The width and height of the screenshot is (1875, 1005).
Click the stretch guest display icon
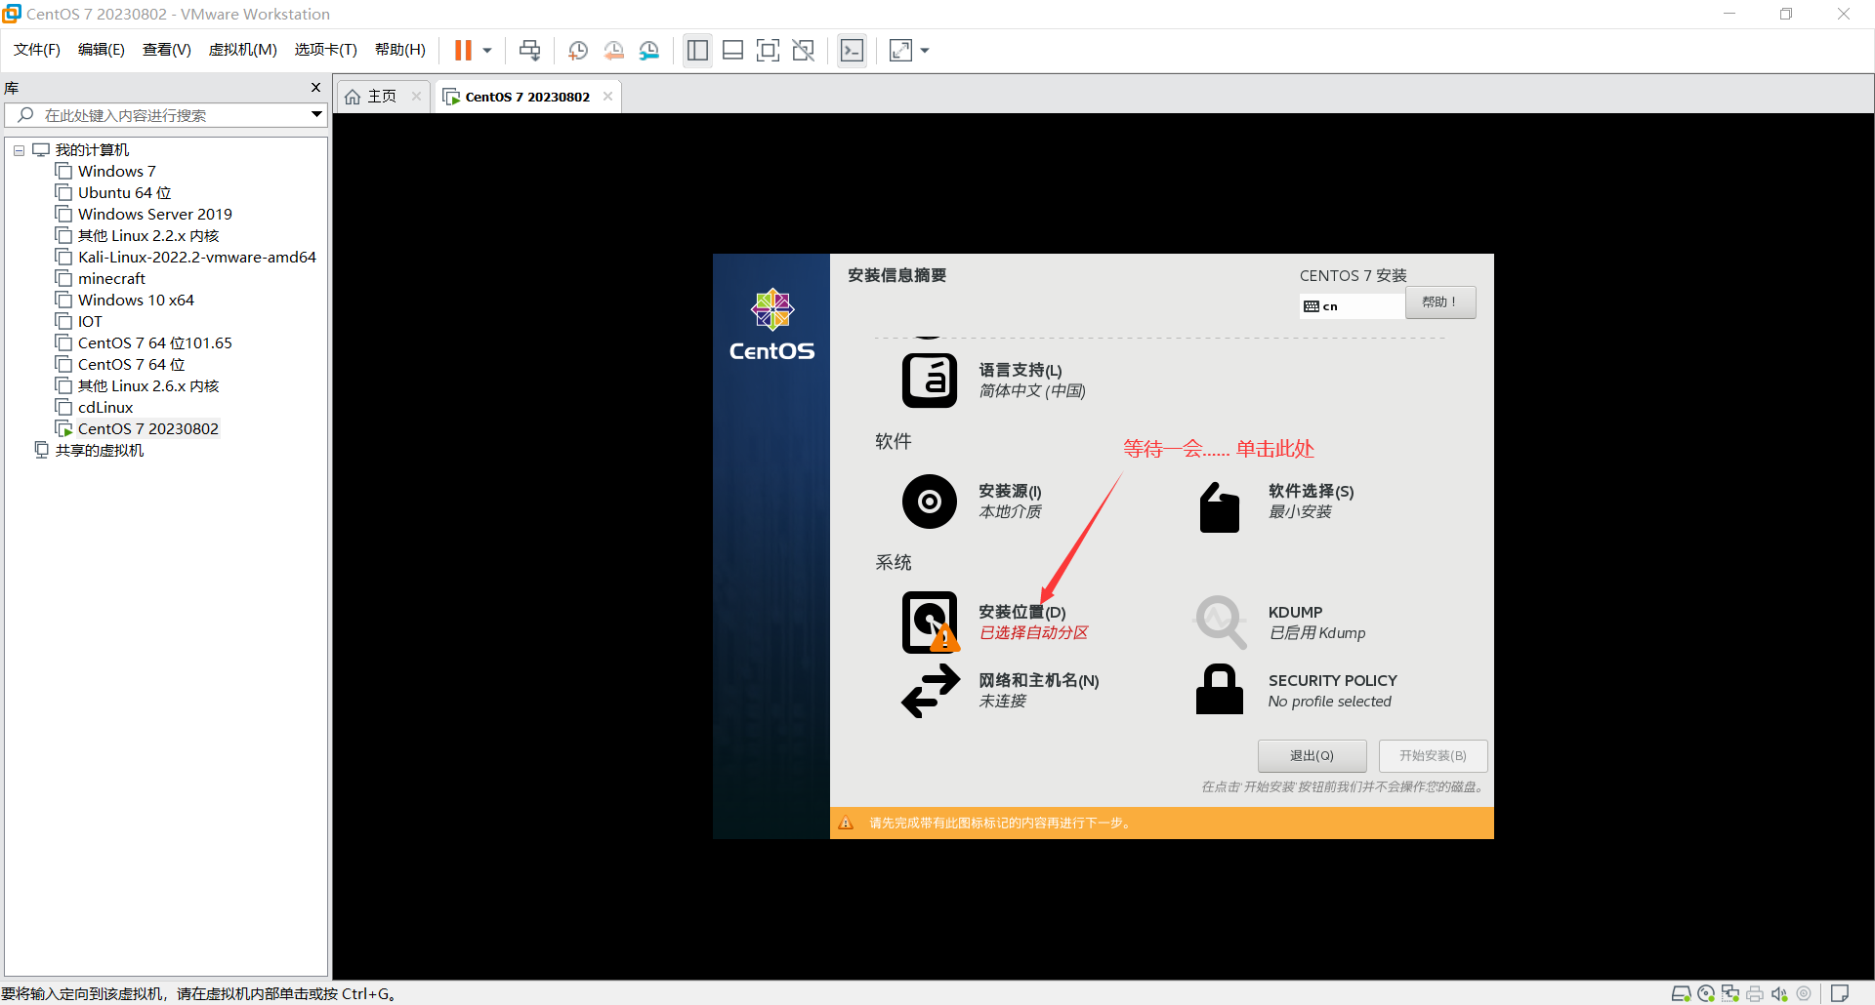900,51
